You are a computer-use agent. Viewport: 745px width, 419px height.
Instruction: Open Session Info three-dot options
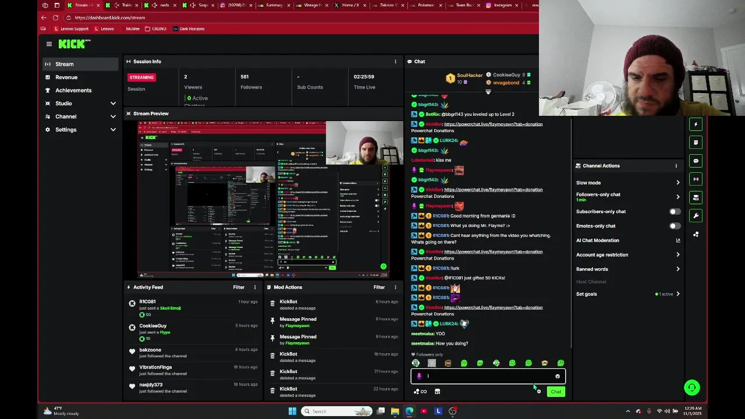click(x=395, y=62)
